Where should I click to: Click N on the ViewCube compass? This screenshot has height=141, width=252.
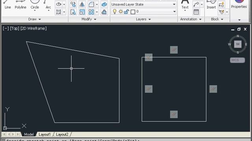238,36
